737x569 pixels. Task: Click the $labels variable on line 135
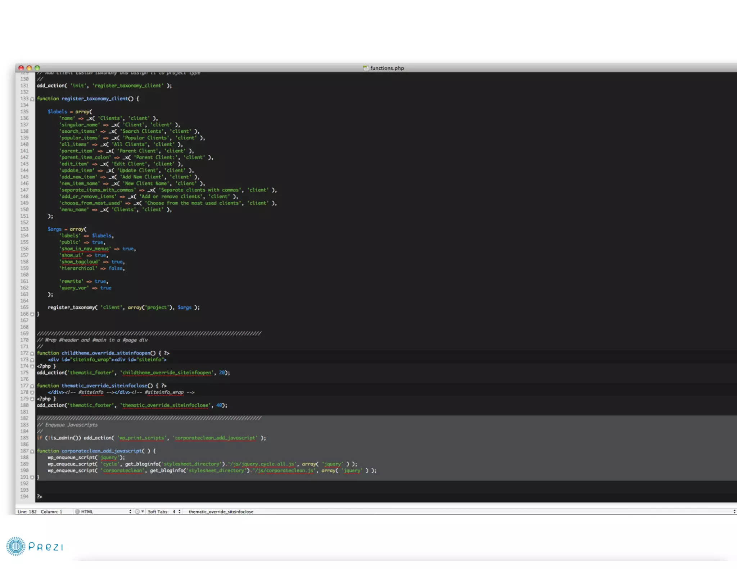(57, 111)
